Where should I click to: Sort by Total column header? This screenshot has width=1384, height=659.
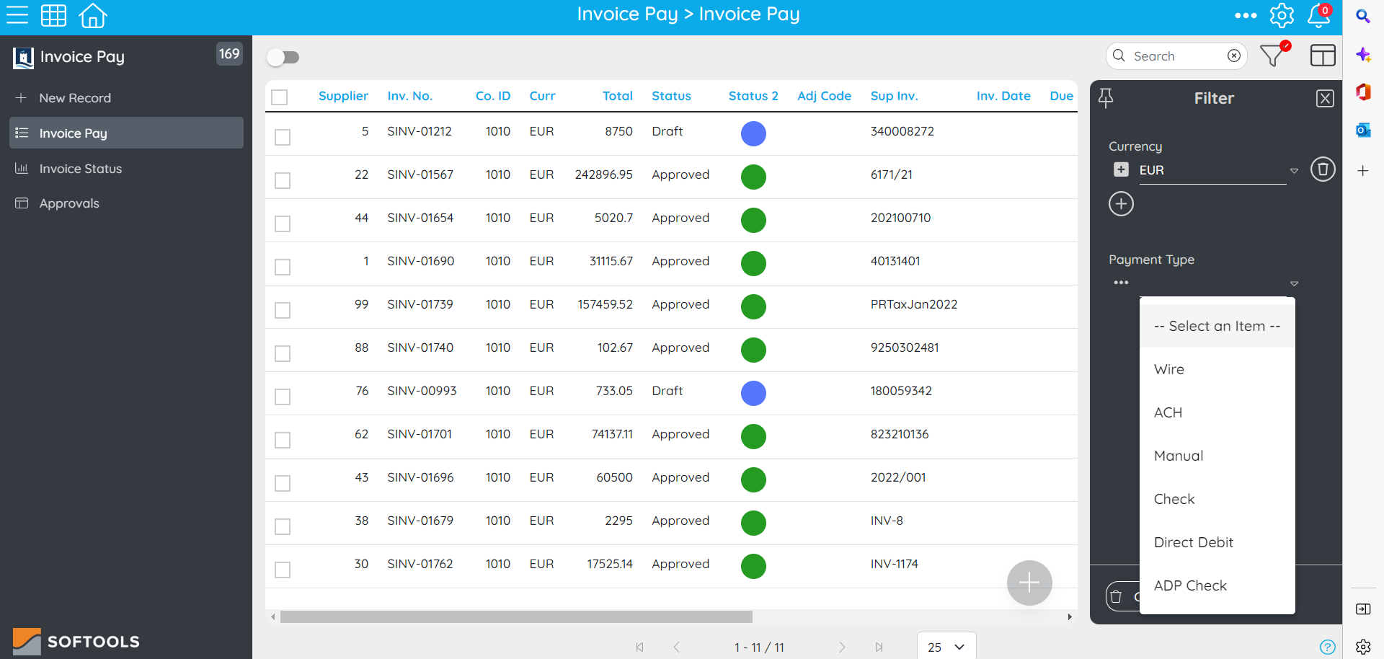click(x=618, y=96)
